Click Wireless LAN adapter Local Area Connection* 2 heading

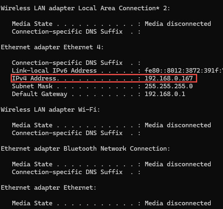[85, 8]
